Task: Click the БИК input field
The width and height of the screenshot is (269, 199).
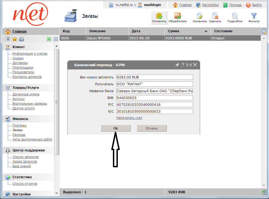Action: 154,98
